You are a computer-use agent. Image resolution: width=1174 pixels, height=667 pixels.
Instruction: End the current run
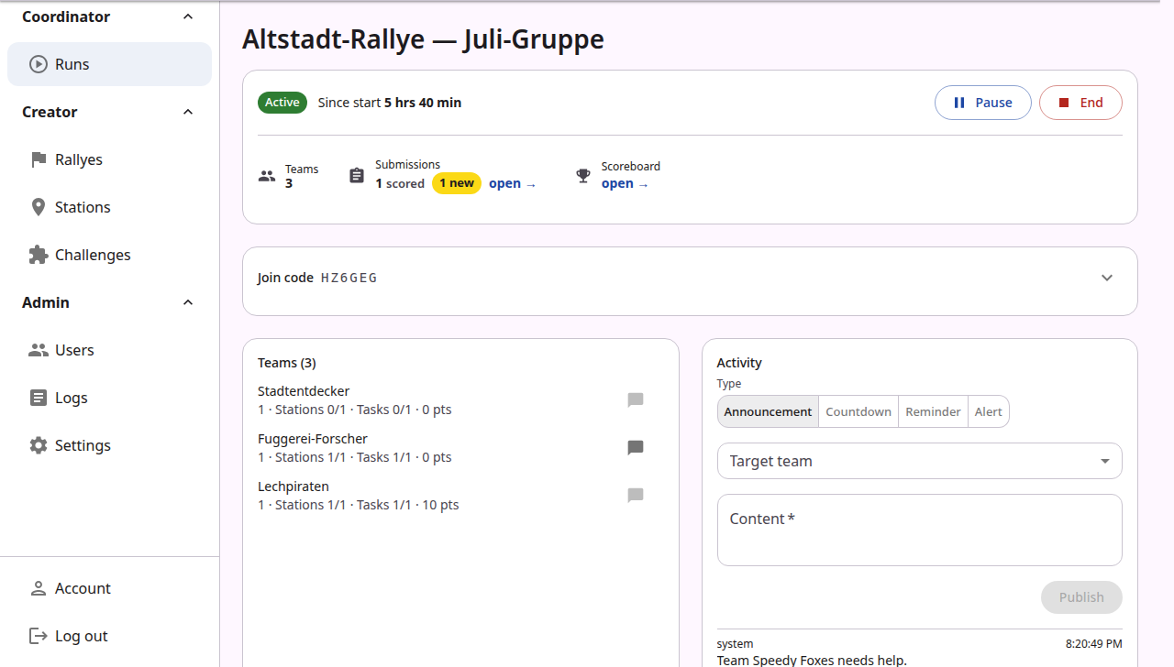pos(1080,103)
